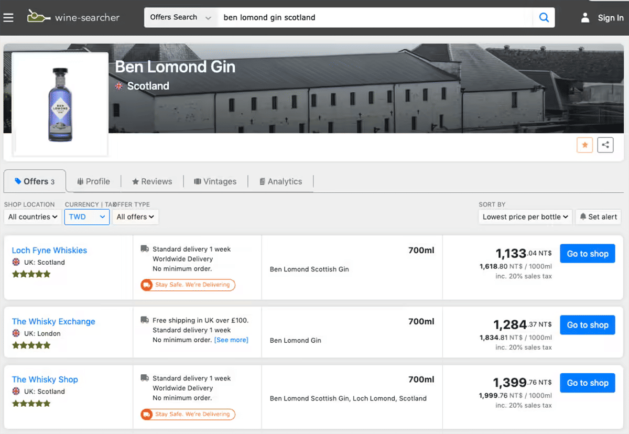Open the TWD currency dropdown
The width and height of the screenshot is (629, 434).
[x=87, y=216]
